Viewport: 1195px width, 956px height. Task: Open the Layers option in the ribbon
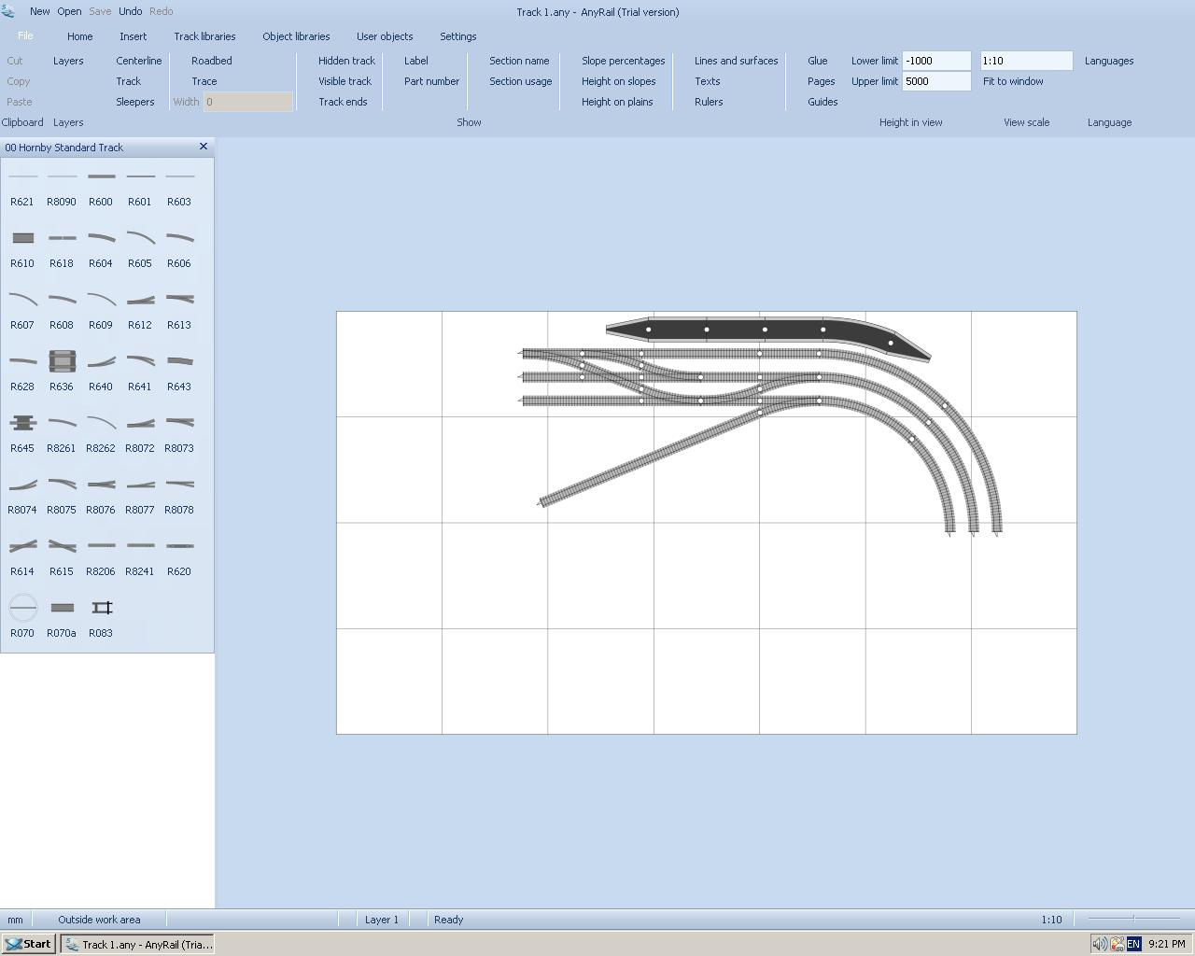(x=68, y=61)
